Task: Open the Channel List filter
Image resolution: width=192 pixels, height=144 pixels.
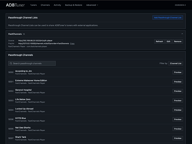Action: point(176,63)
